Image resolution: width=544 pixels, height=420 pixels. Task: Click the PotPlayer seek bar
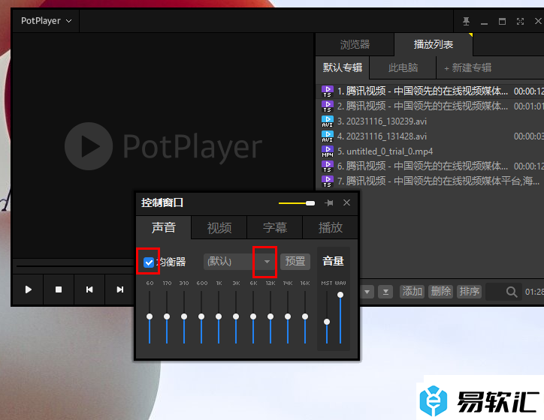74,266
